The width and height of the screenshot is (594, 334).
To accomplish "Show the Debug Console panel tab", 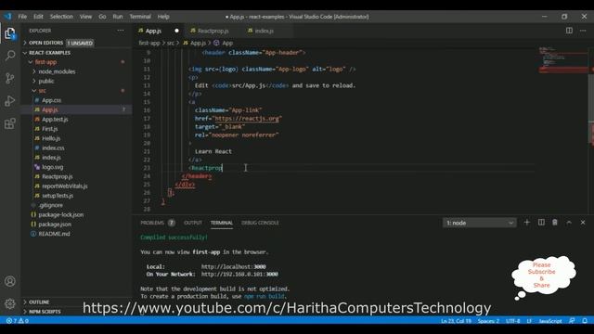I will (260, 223).
